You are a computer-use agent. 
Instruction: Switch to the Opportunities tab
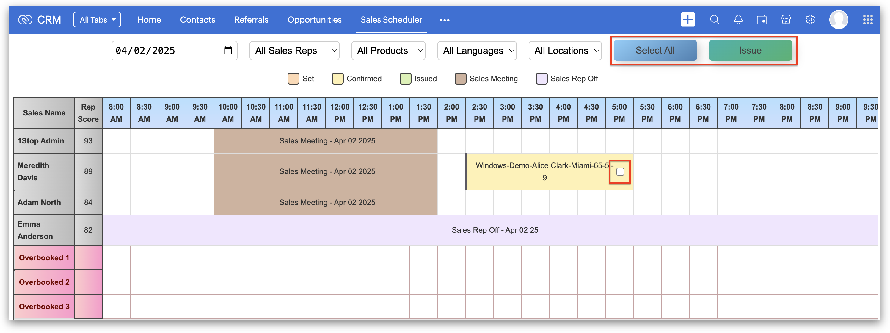[314, 20]
